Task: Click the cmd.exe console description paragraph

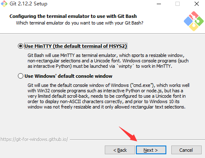Action: click(x=109, y=96)
